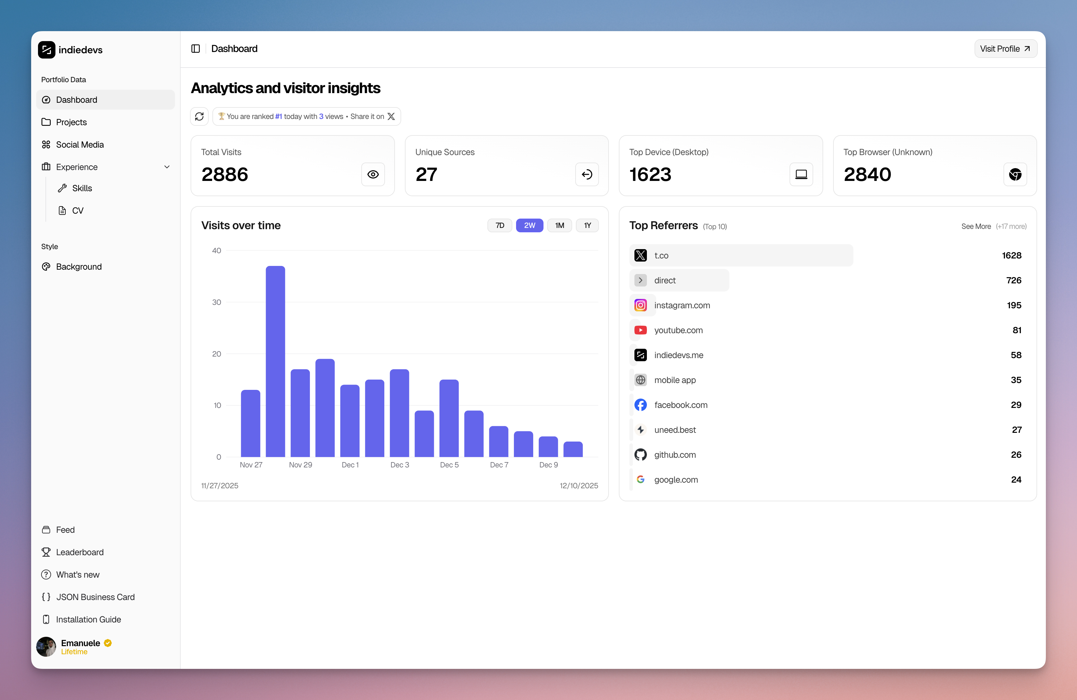Expand the direct referrer chevron
Image resolution: width=1077 pixels, height=700 pixels.
tap(640, 280)
